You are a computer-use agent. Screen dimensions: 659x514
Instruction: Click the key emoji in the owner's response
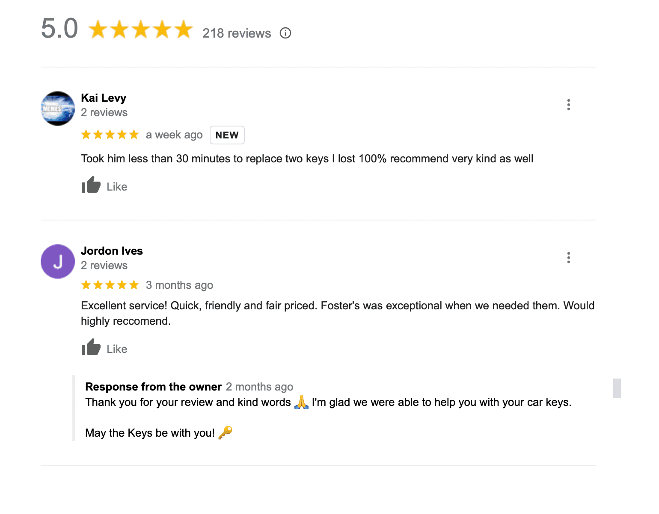click(x=225, y=433)
